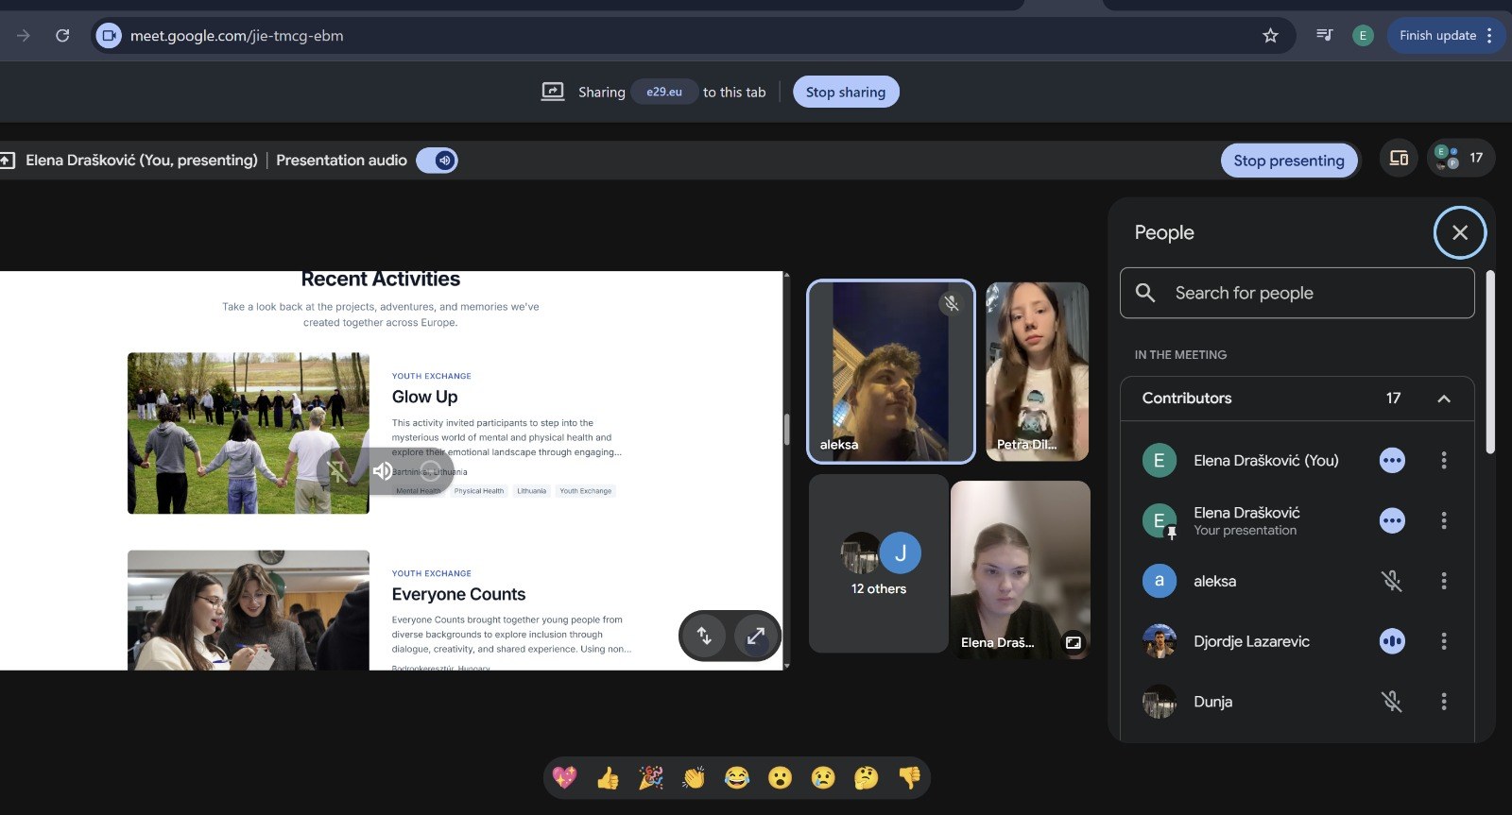Click the camera site-info icon in address bar
Image resolution: width=1512 pixels, height=815 pixels.
[109, 36]
